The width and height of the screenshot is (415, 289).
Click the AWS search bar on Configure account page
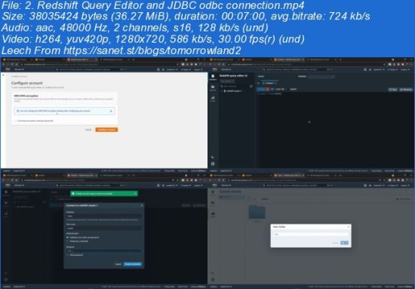coord(91,69)
